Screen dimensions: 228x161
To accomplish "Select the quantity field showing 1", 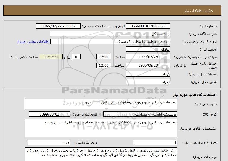I will [x=155, y=142].
